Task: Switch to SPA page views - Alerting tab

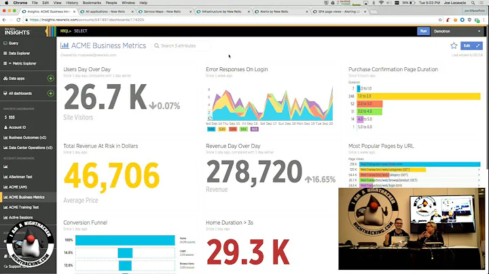Action: 339,12
